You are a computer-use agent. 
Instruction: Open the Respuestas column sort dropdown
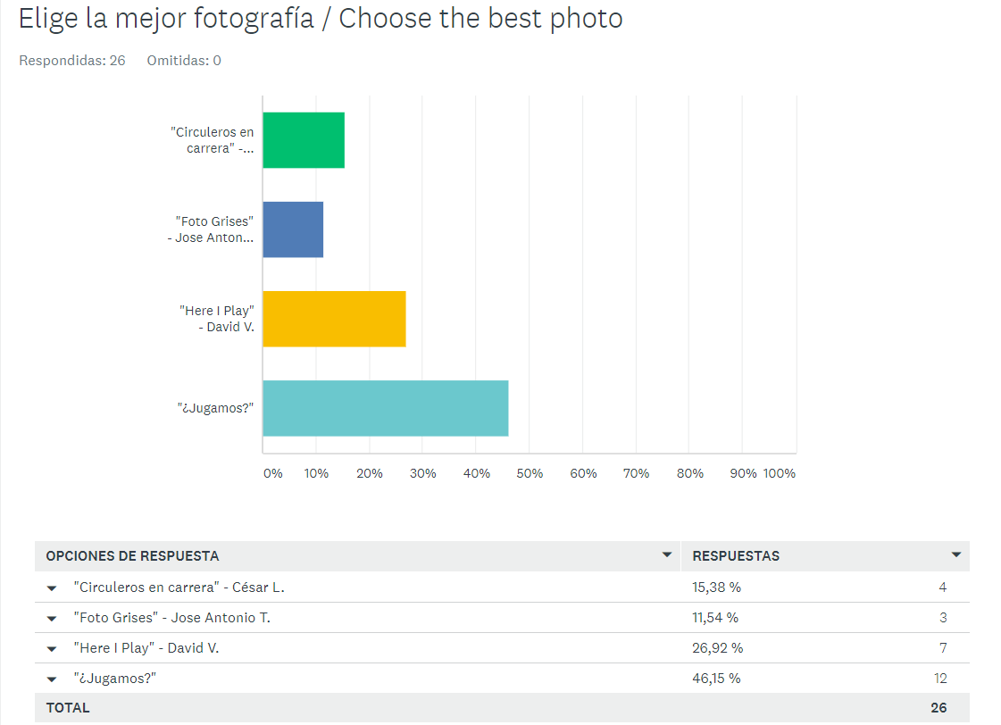point(955,554)
